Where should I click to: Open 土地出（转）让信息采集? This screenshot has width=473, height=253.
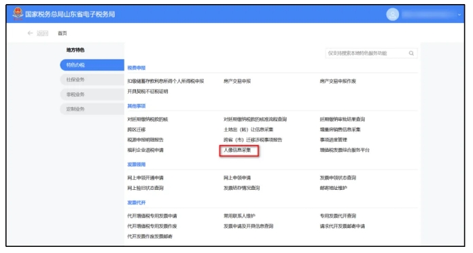(248, 130)
